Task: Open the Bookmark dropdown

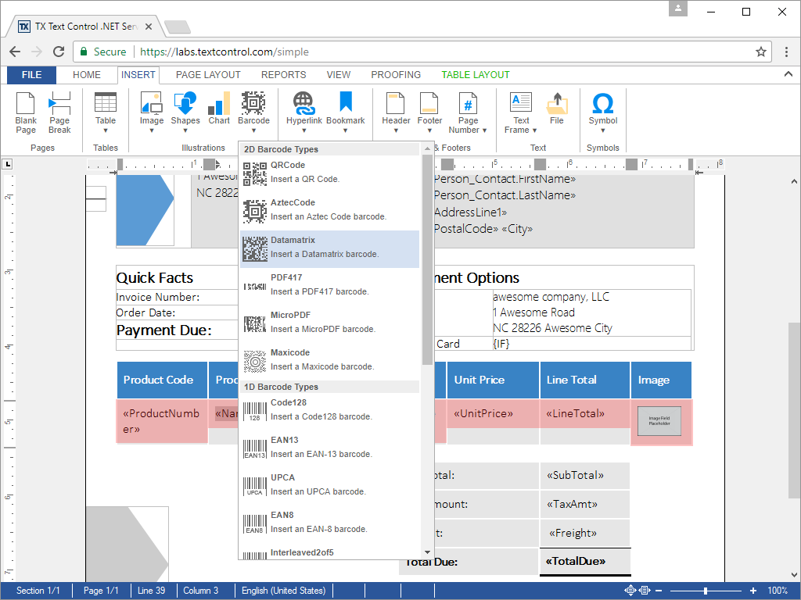Action: 345,112
